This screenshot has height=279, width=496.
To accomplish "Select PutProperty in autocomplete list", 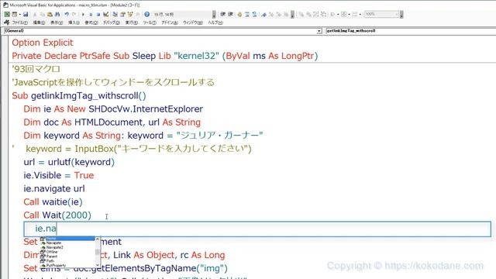I will pyautogui.click(x=56, y=265).
